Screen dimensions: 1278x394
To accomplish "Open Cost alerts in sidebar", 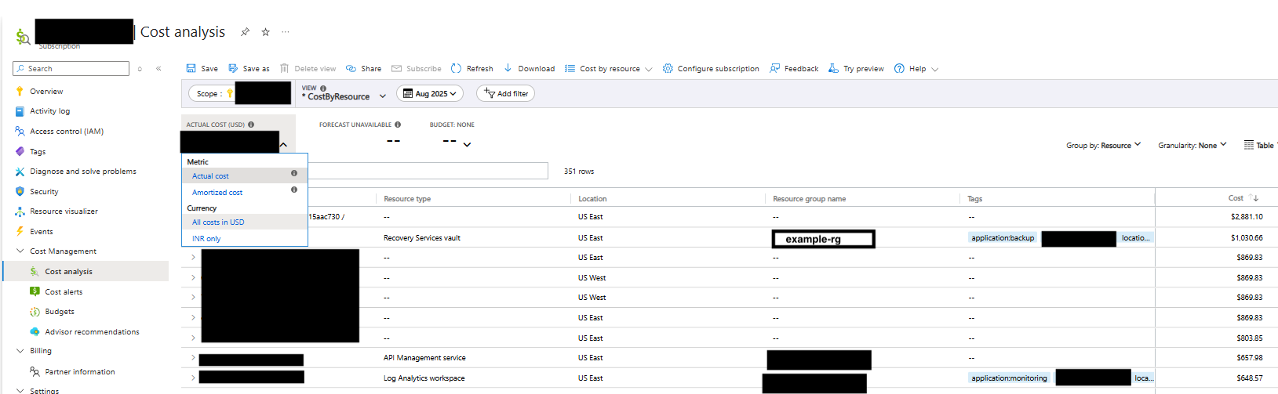I will tap(64, 292).
